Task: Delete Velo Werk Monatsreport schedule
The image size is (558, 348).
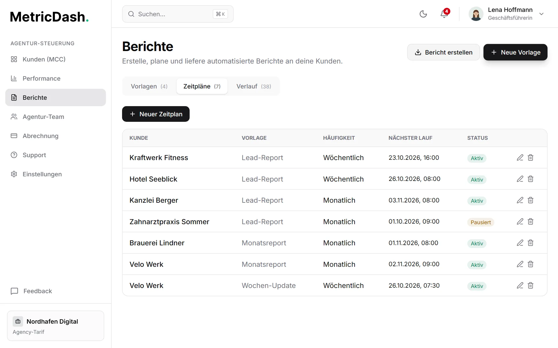Action: pos(530,264)
